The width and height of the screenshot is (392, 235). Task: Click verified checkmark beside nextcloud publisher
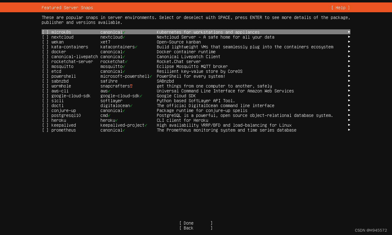click(124, 37)
